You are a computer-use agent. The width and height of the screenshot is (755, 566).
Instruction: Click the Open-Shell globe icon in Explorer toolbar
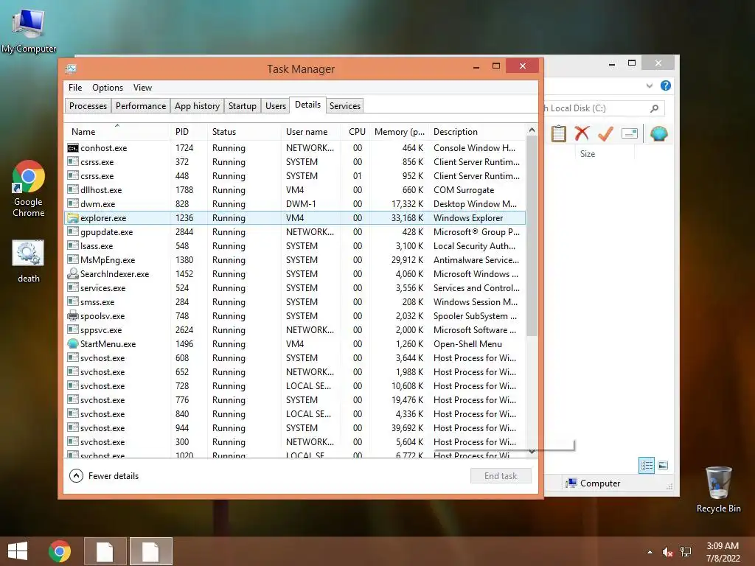point(658,133)
